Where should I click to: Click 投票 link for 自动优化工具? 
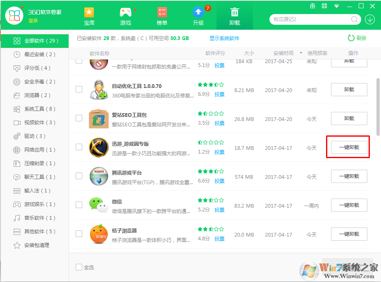coord(219,94)
